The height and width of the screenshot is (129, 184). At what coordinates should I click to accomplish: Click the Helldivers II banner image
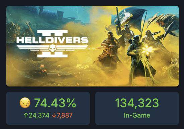coord(92,46)
